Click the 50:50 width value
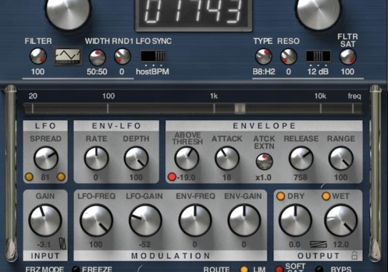Viewport: 388px width, 272px height. [x=97, y=72]
